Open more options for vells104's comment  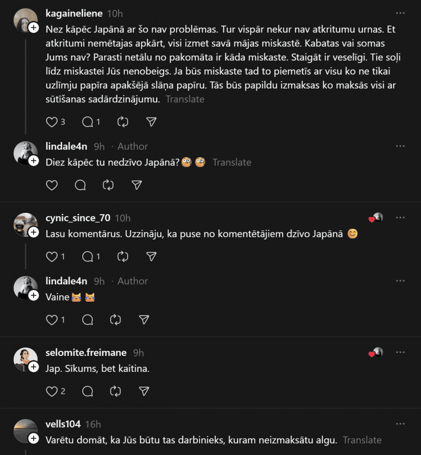(x=401, y=424)
